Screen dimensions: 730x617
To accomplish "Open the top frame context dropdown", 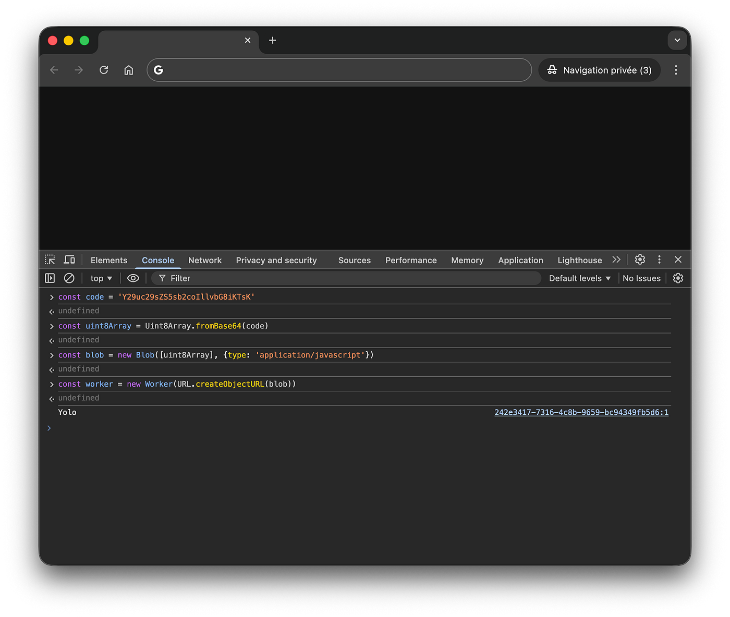I will (x=101, y=278).
